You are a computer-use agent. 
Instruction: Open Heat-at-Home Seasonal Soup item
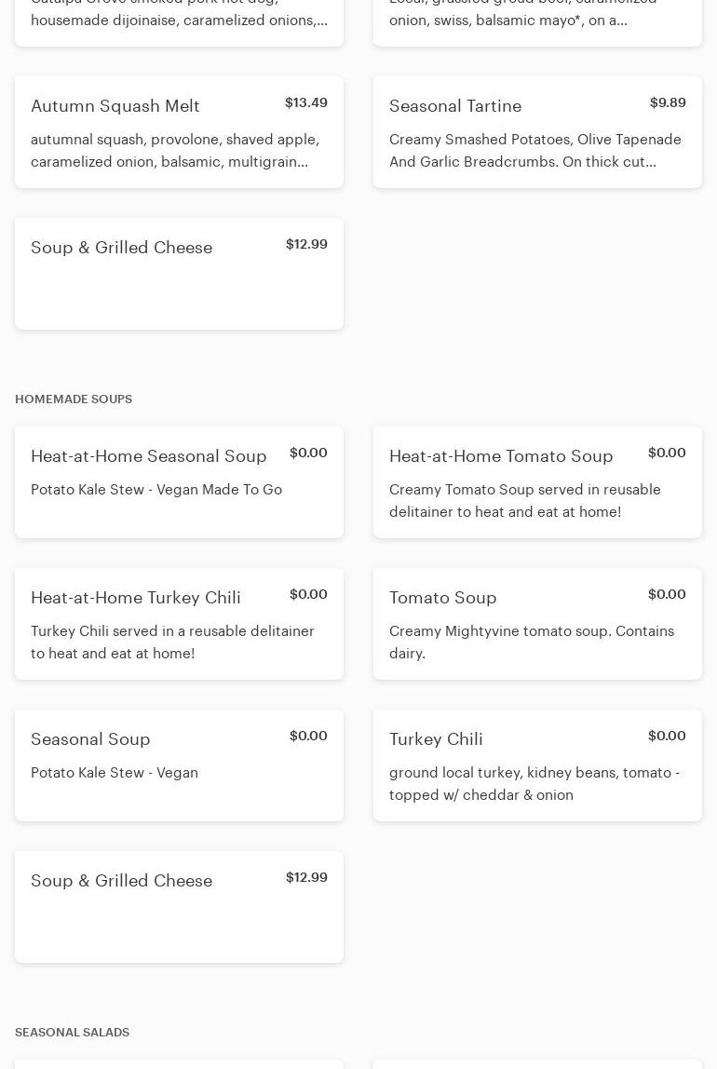coord(149,456)
